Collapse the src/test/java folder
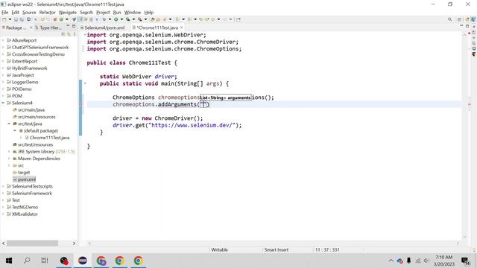Image resolution: width=477 pixels, height=268 pixels. [9, 124]
